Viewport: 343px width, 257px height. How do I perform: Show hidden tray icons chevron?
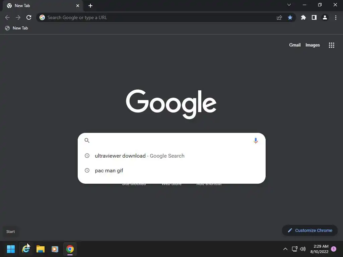285,249
